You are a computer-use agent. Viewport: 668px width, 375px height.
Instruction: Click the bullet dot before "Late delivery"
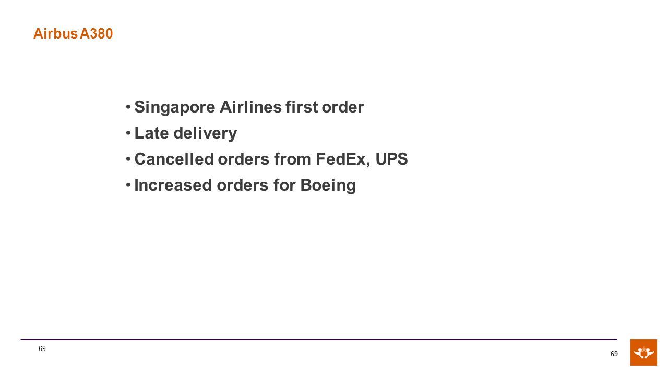tap(128, 134)
